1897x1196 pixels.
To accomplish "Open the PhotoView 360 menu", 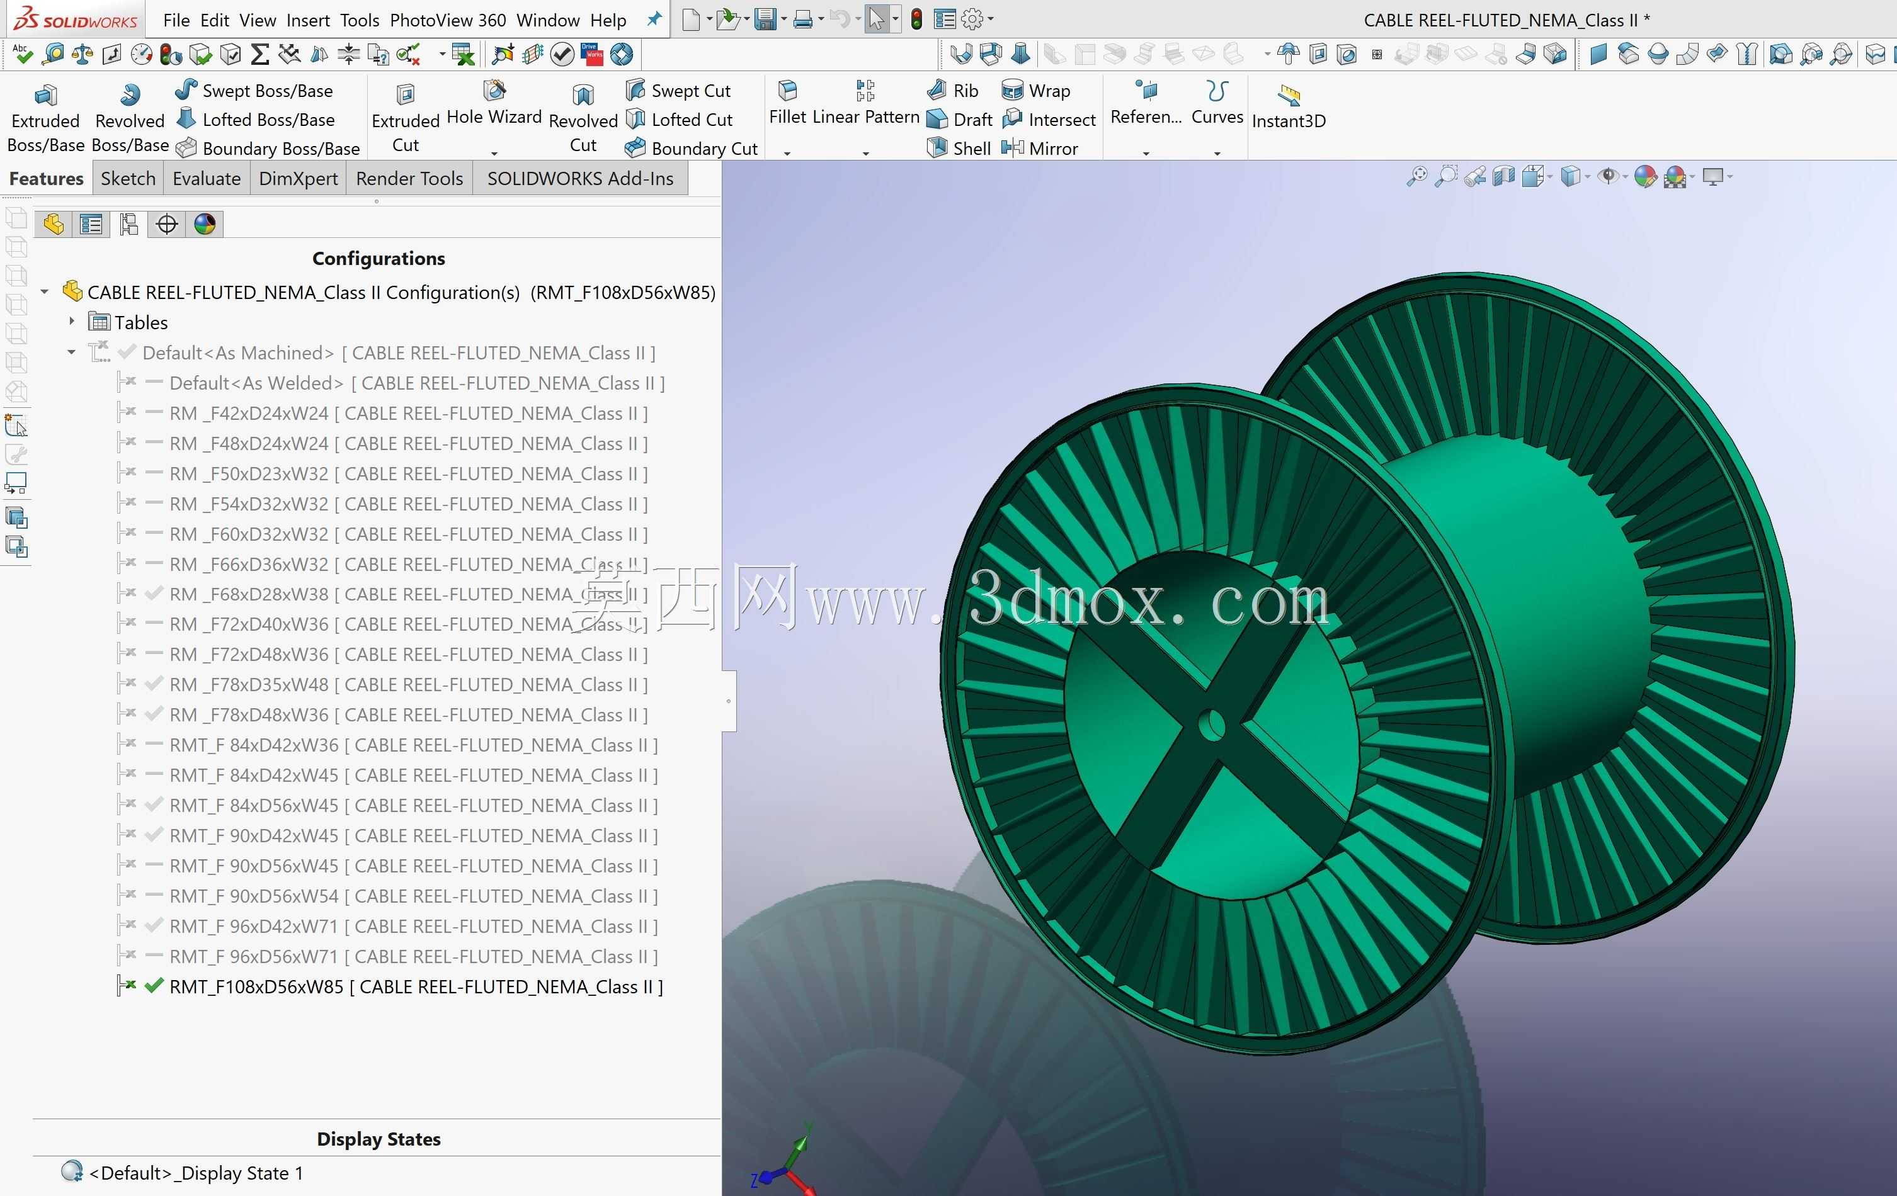I will (447, 21).
